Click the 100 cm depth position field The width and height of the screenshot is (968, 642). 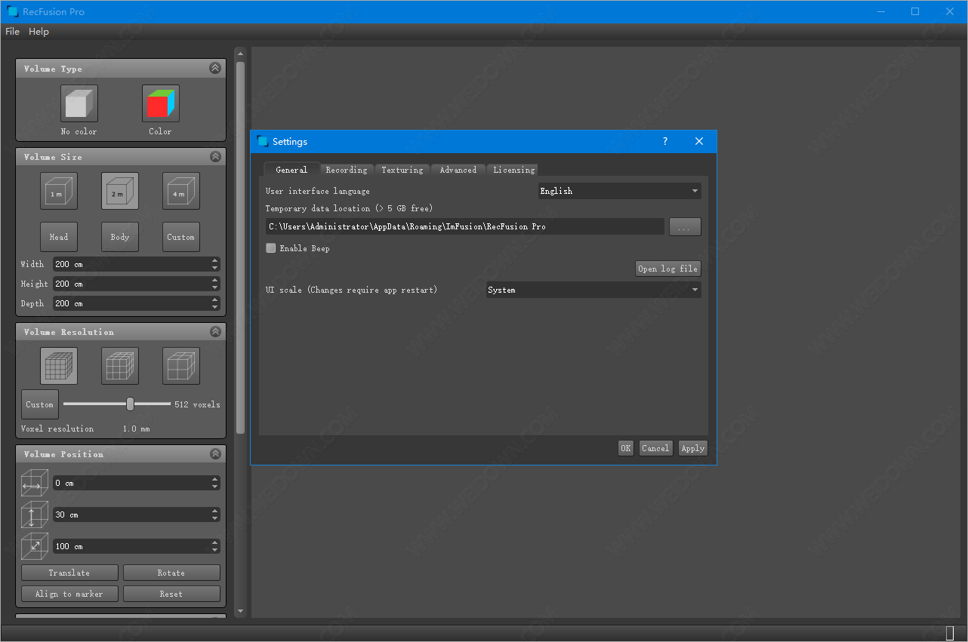137,546
